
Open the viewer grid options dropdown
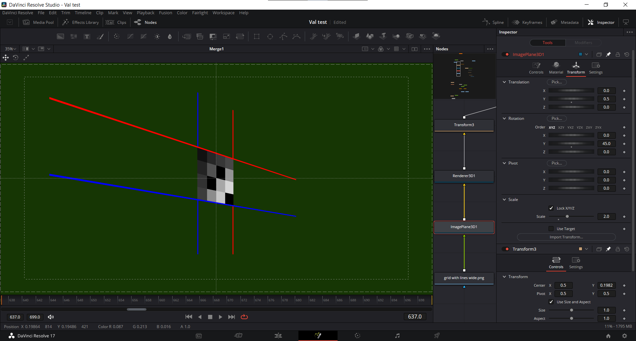(404, 49)
